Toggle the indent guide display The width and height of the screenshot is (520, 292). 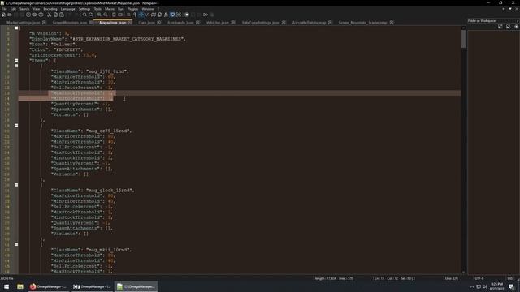click(x=141, y=15)
